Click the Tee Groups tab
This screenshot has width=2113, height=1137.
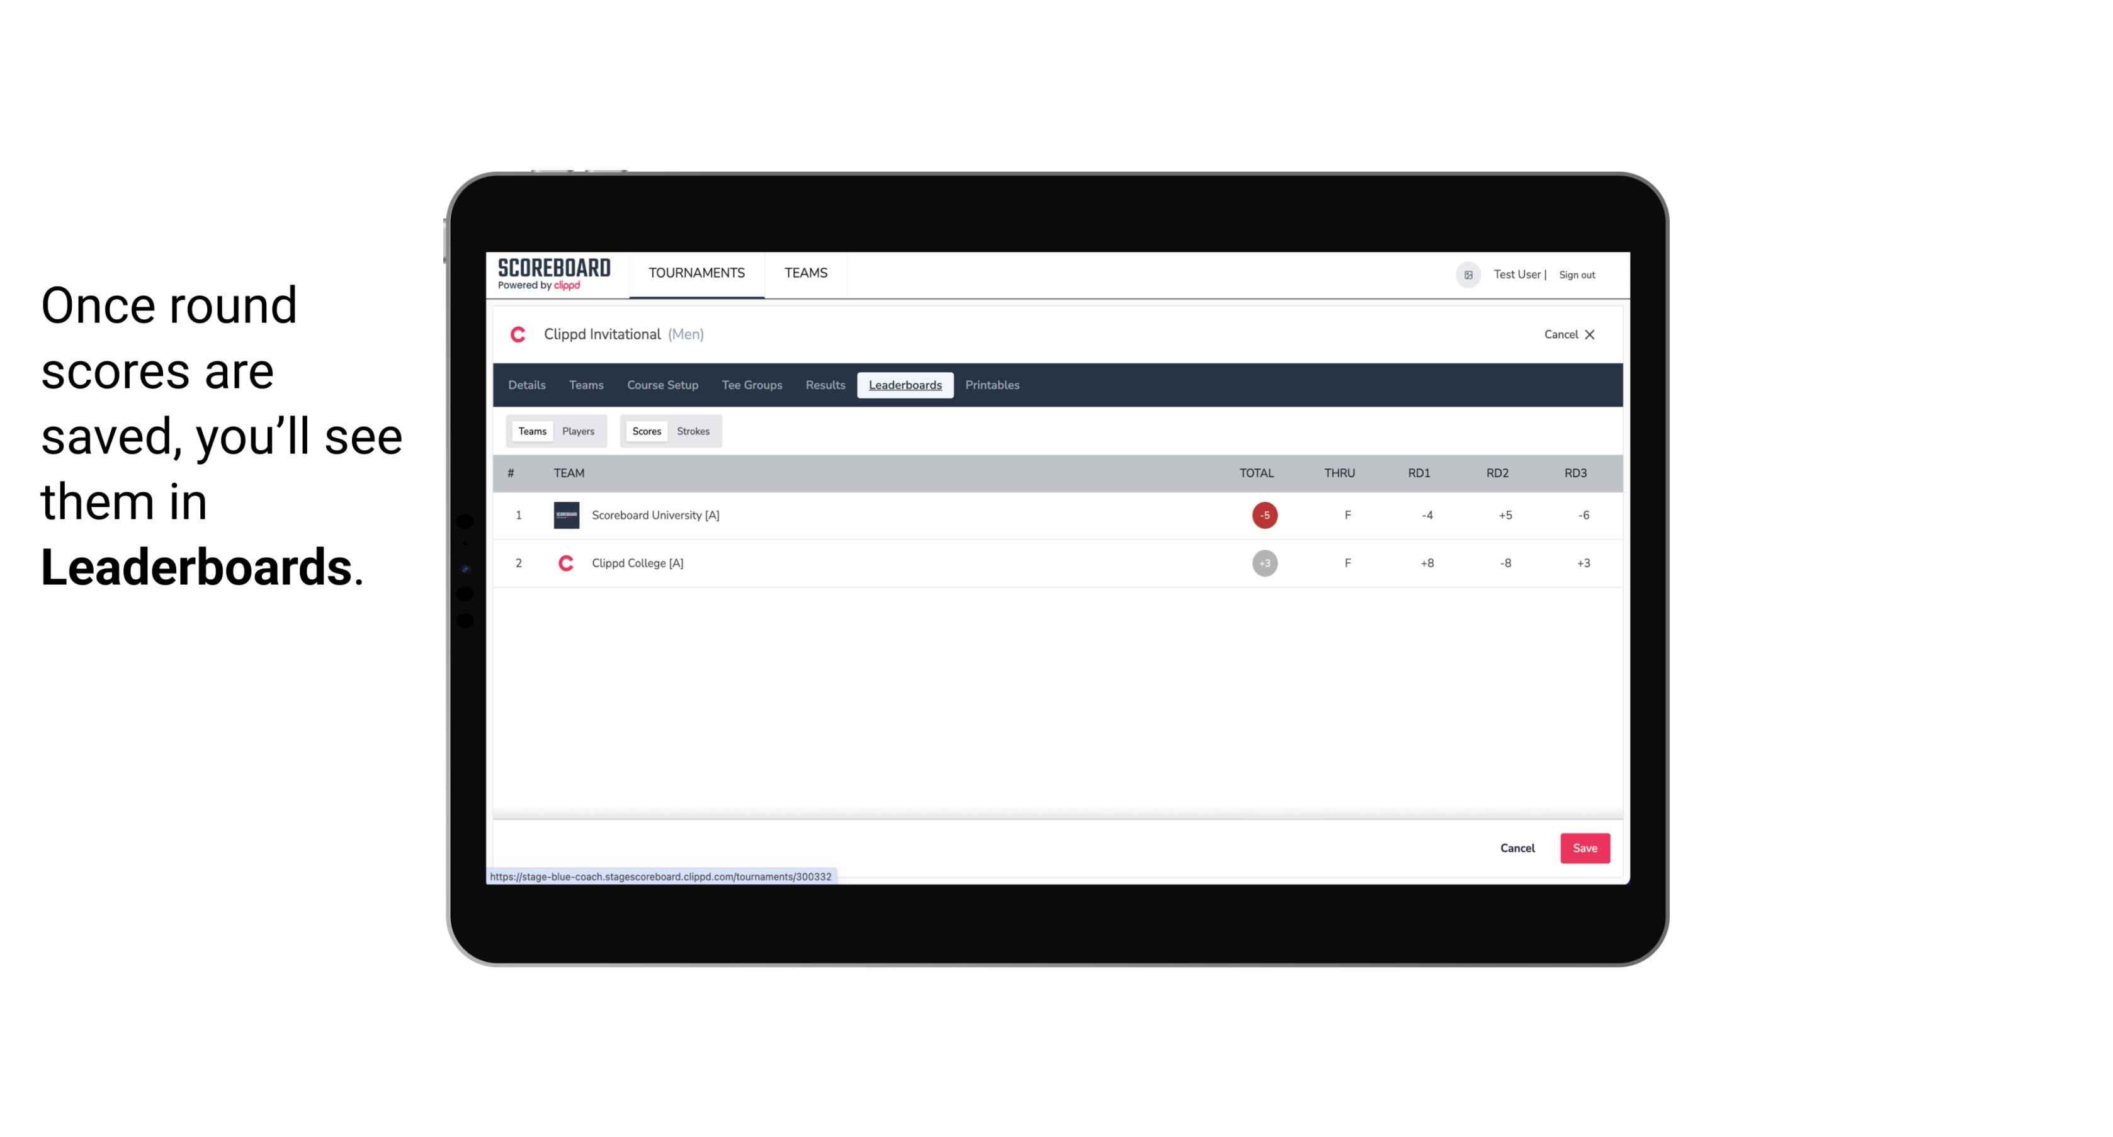pyautogui.click(x=751, y=385)
